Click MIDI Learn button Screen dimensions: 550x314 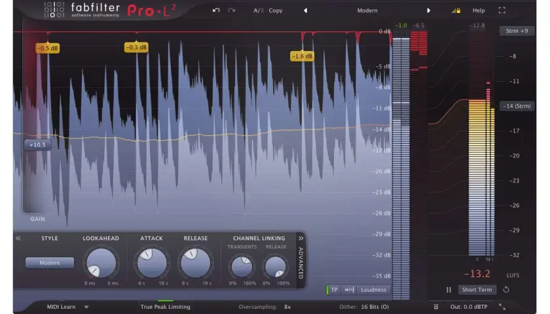pyautogui.click(x=61, y=307)
